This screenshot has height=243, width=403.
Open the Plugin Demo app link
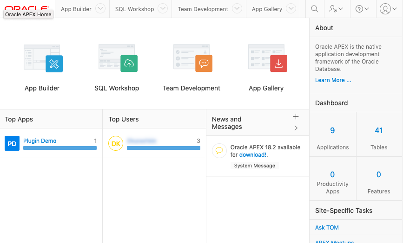(40, 141)
